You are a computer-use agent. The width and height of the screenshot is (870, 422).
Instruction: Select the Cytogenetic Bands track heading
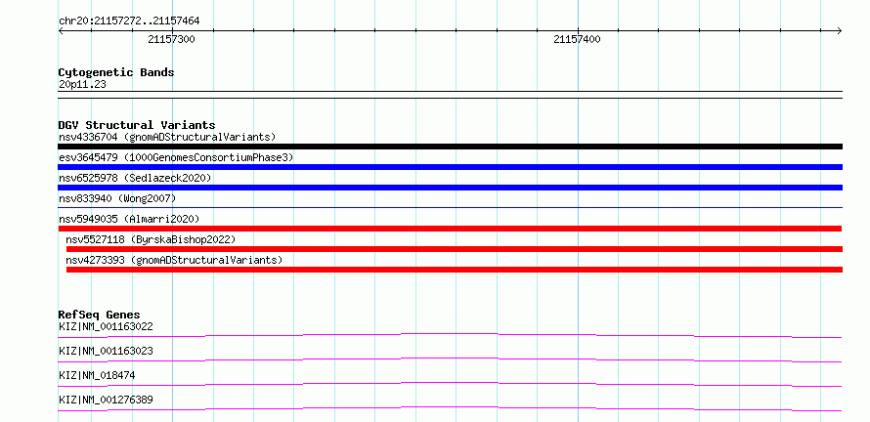116,72
